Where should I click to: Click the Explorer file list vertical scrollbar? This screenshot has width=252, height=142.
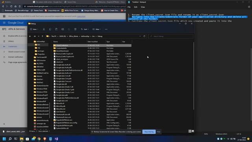coord(194,77)
